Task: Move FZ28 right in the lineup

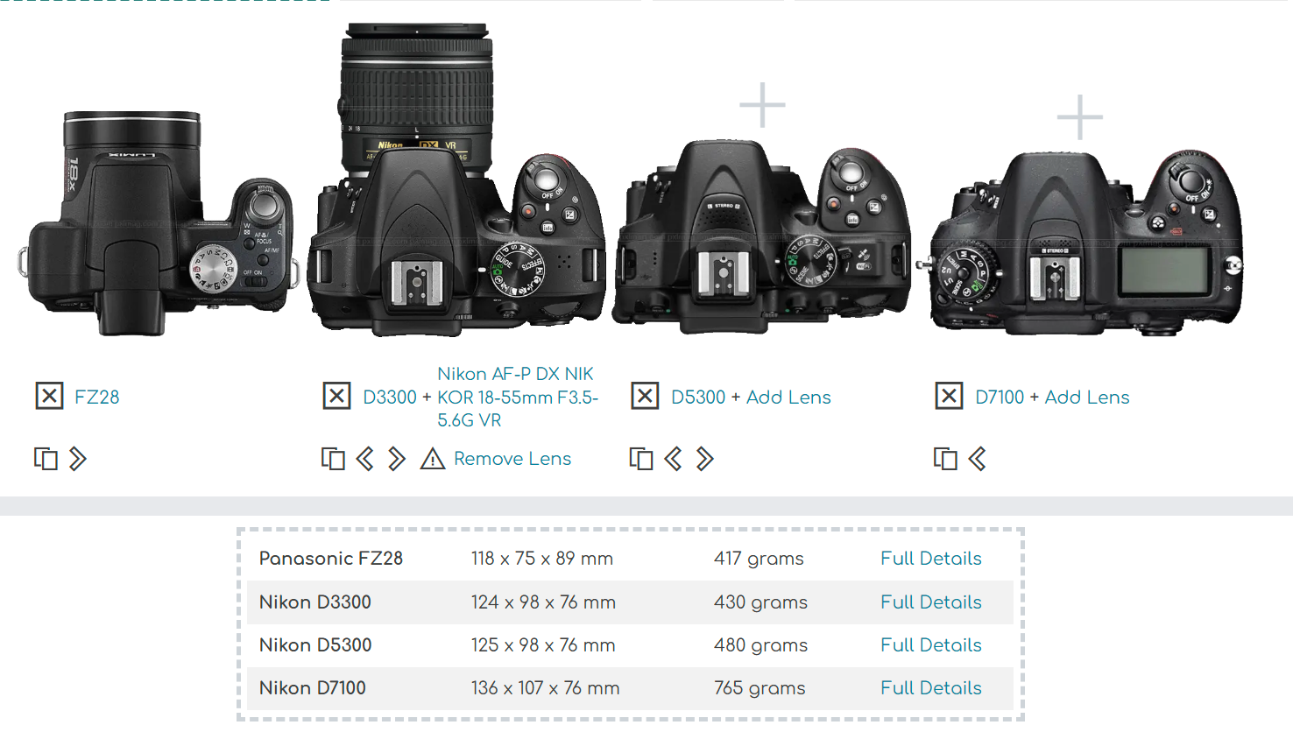Action: (x=78, y=459)
